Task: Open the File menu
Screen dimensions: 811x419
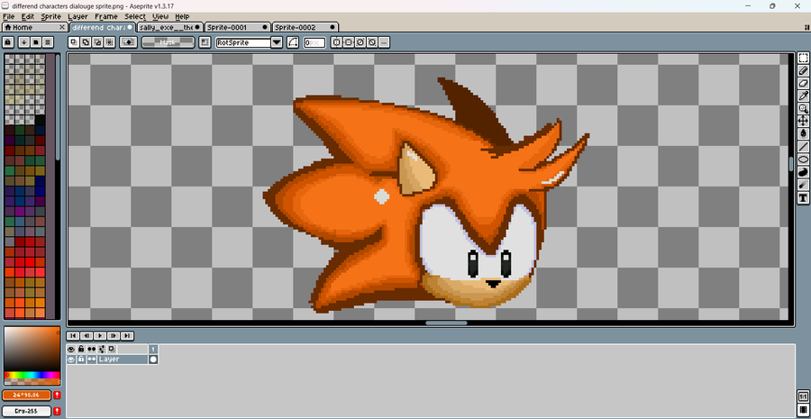Action: pyautogui.click(x=8, y=16)
